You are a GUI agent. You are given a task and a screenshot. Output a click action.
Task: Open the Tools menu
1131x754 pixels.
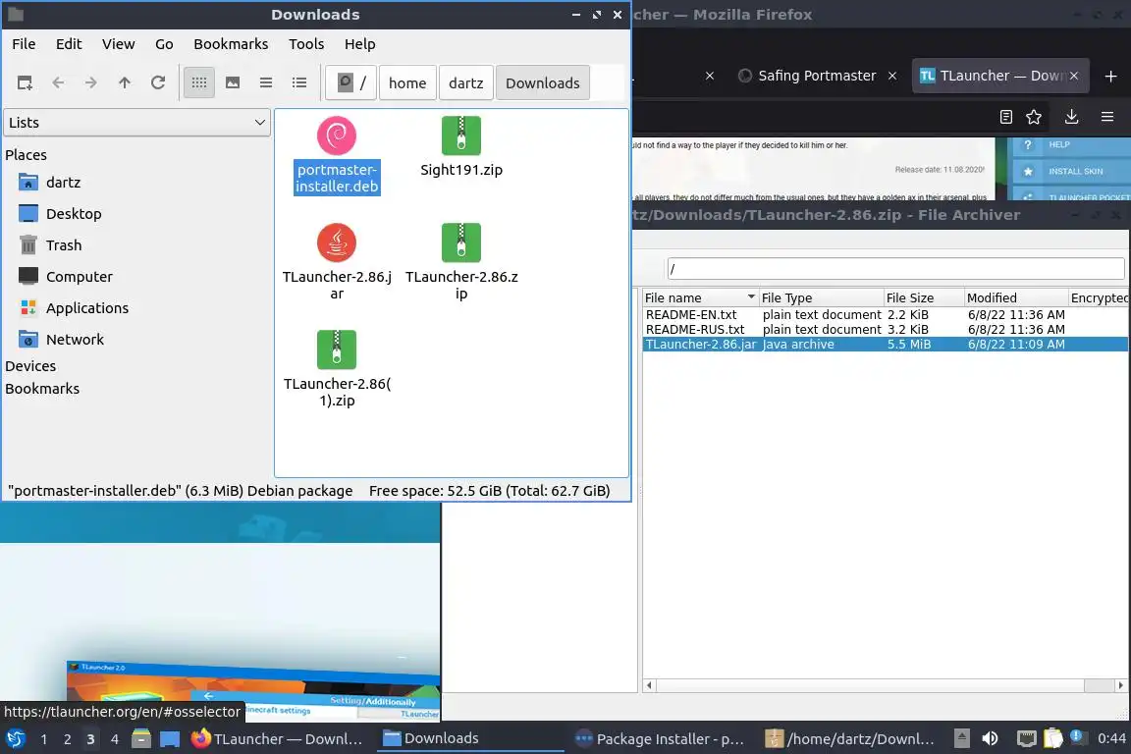tap(306, 44)
